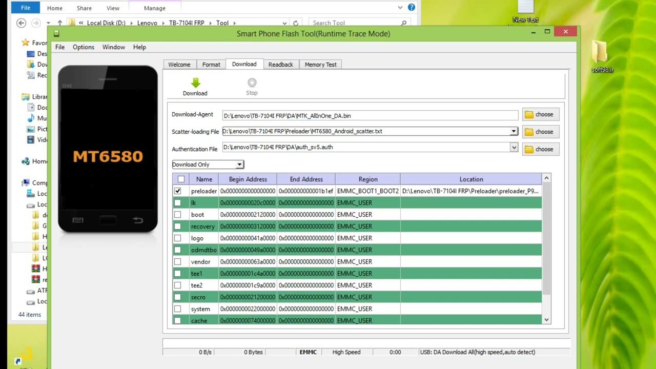Image resolution: width=656 pixels, height=369 pixels.
Task: Click the Authentication File path field
Action: [x=365, y=148]
